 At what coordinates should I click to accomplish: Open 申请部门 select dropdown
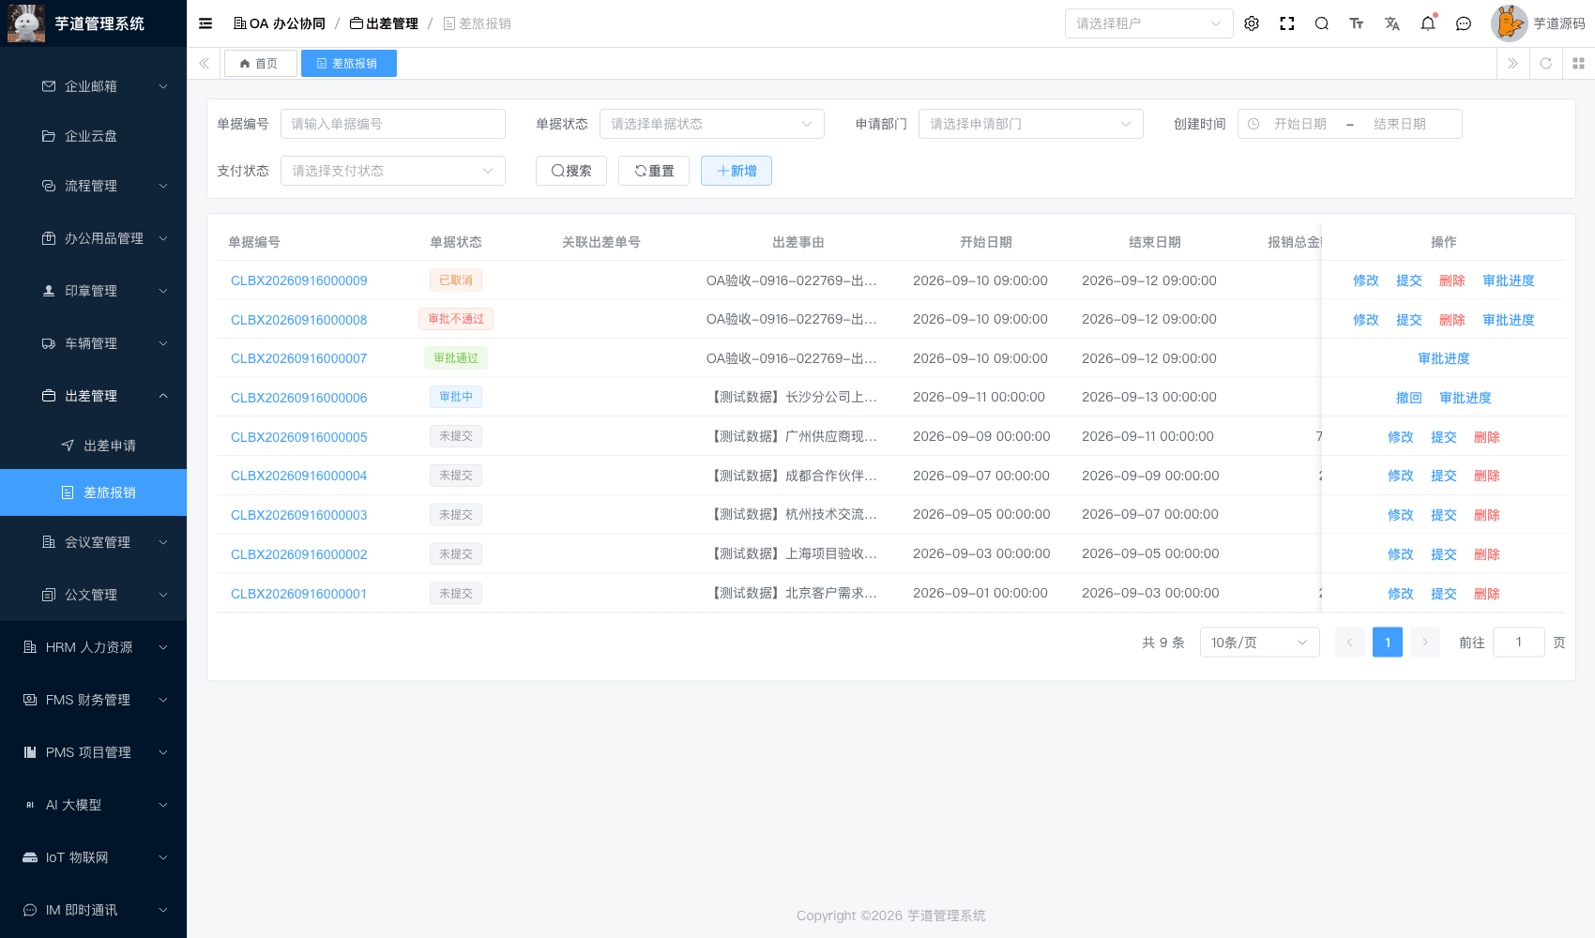coord(1030,124)
